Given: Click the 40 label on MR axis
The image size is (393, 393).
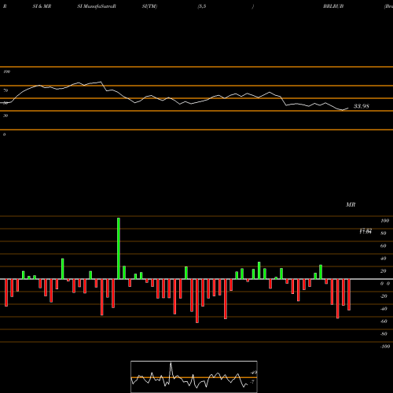Looking at the screenshot, I should (x=384, y=259).
